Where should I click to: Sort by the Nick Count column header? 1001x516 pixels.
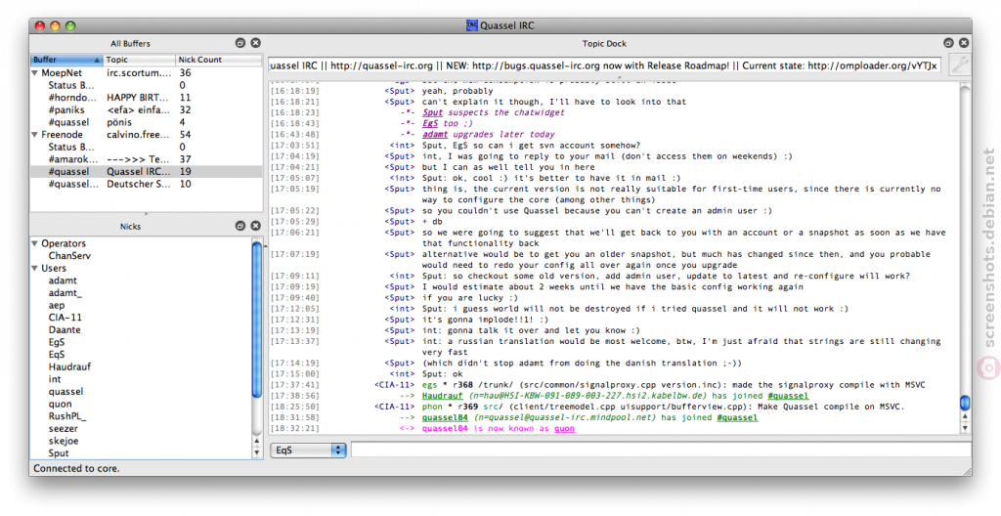tap(218, 60)
